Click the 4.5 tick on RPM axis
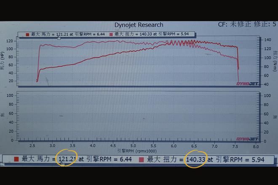 tap(113, 146)
